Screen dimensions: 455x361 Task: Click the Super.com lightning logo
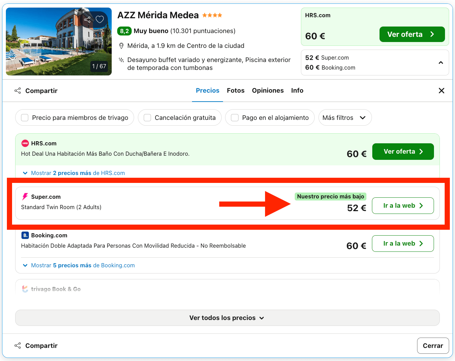(25, 197)
